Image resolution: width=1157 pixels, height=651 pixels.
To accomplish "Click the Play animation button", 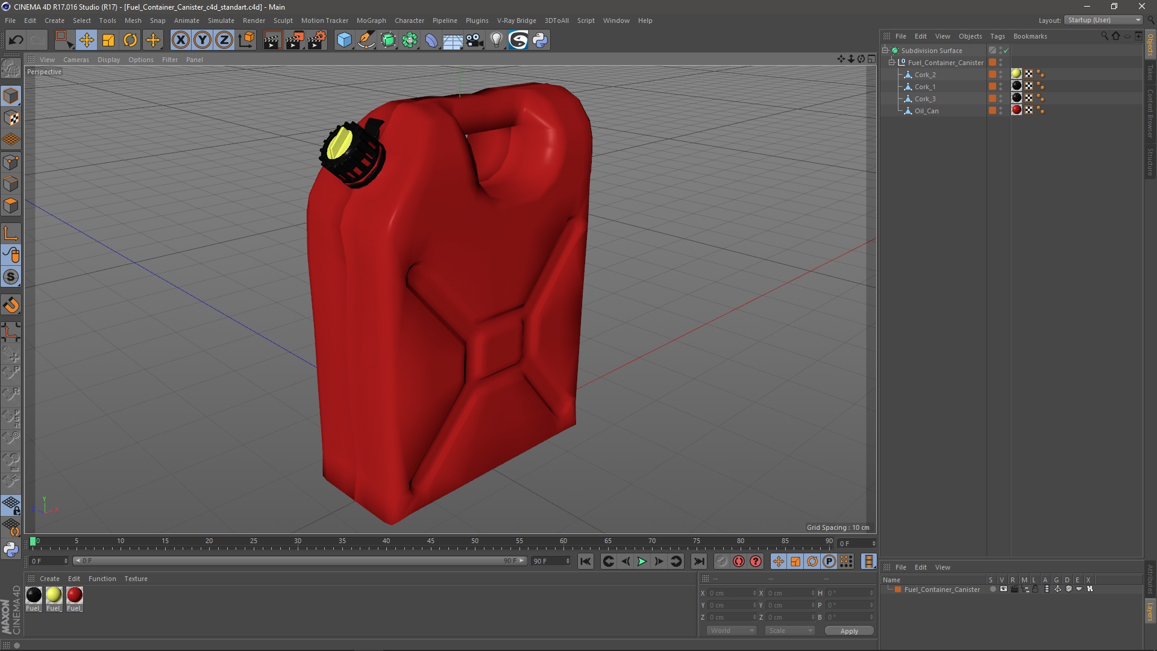I will click(641, 561).
